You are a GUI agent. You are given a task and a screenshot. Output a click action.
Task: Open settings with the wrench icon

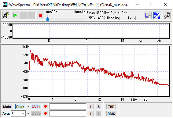coord(167,16)
